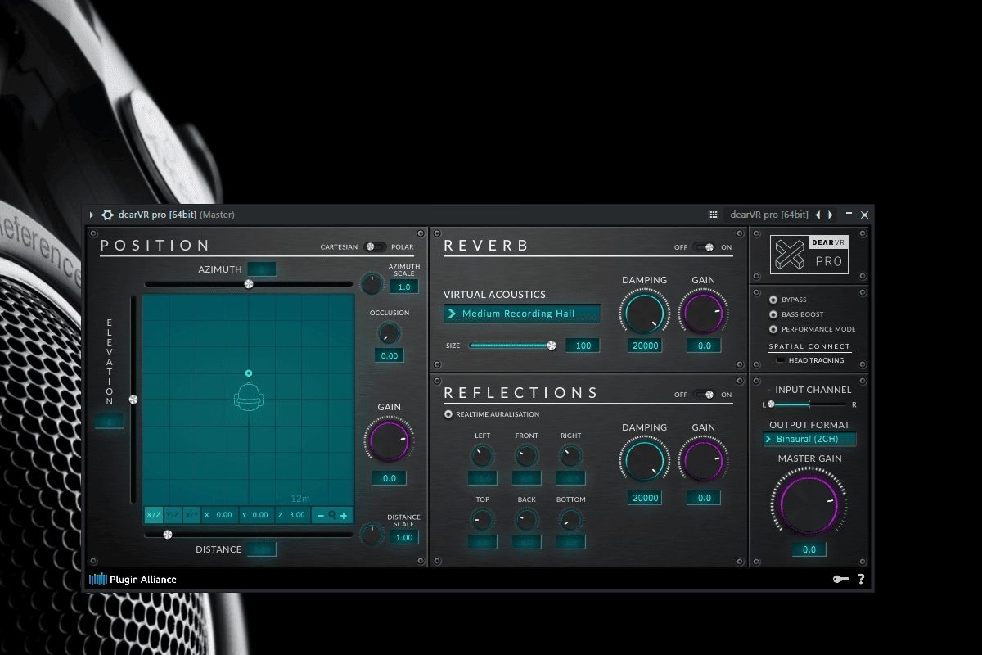Click the Top reflection knob
982x655 pixels.
coord(483,519)
